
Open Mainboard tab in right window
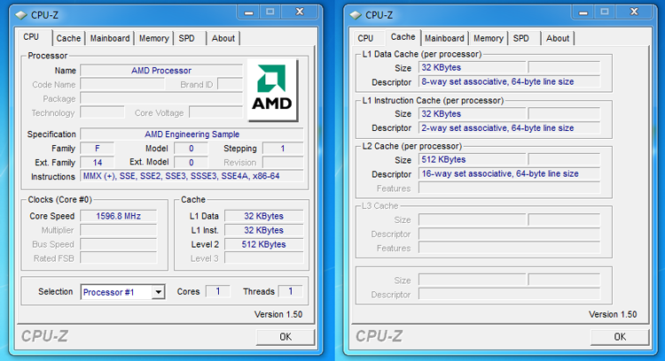444,38
